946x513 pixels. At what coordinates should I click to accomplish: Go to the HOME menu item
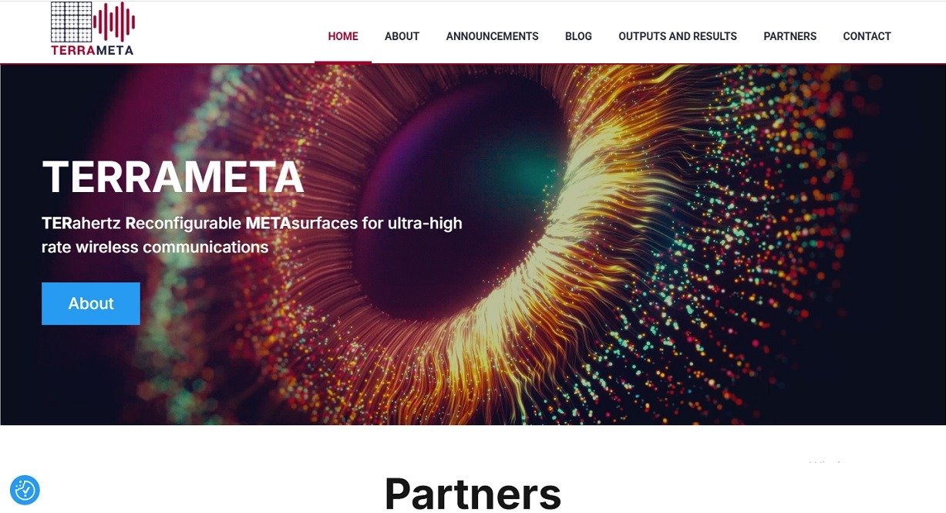pos(343,36)
